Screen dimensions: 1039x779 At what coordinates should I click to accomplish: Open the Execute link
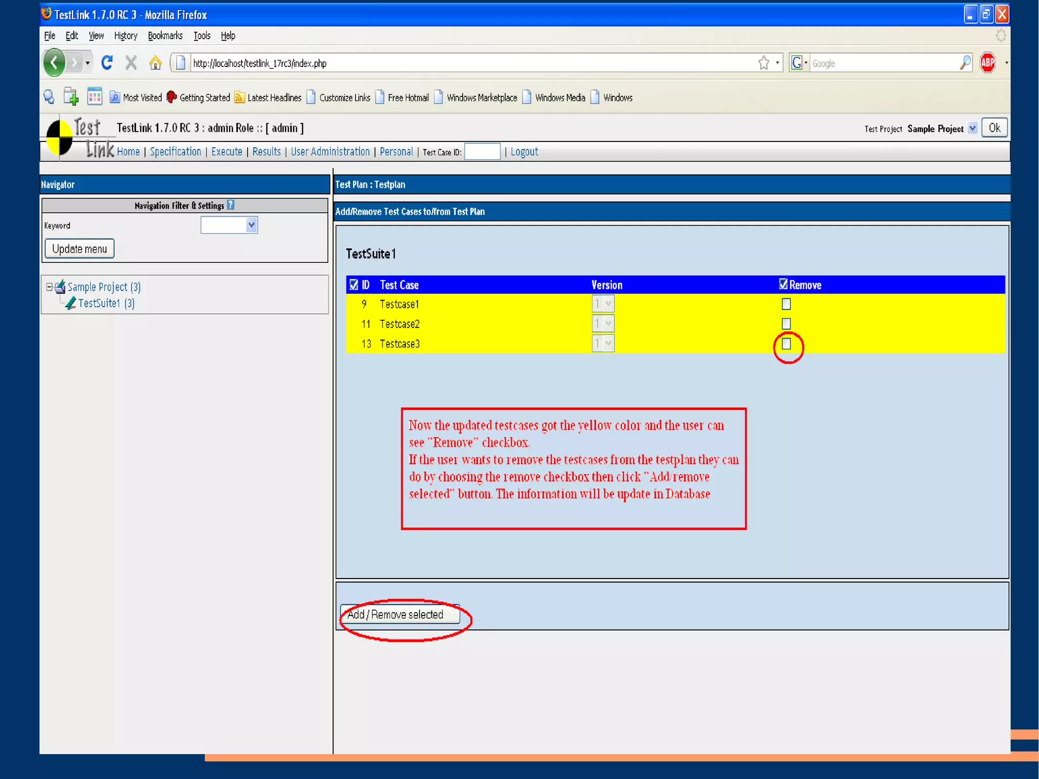pyautogui.click(x=227, y=151)
